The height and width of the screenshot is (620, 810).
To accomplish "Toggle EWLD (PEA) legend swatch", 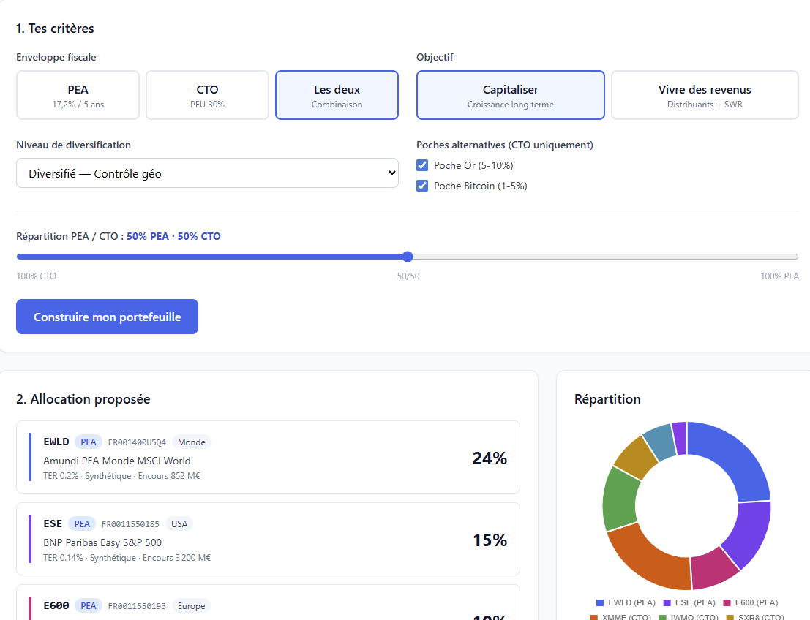I will tap(600, 602).
